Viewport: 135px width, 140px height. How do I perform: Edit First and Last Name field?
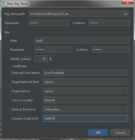pos(86,72)
